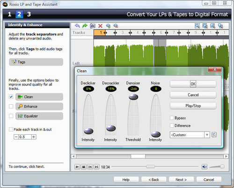This screenshot has width=234, height=188.
Task: Click the bottom Cancel button
Action: click(209, 180)
